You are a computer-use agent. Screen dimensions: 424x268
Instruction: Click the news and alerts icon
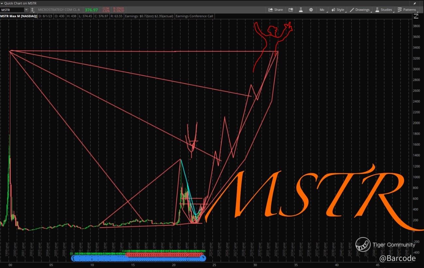[x=291, y=10]
